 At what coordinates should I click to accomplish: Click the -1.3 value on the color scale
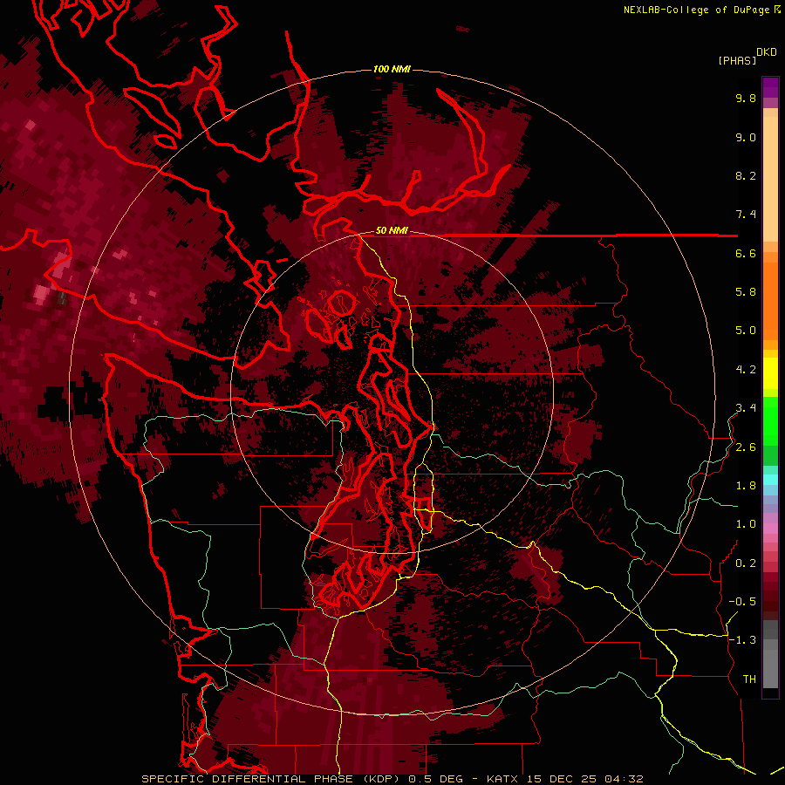pos(742,640)
